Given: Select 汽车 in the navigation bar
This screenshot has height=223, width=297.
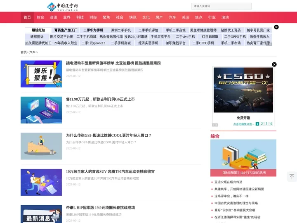Looking at the screenshot, I should (x=172, y=17).
